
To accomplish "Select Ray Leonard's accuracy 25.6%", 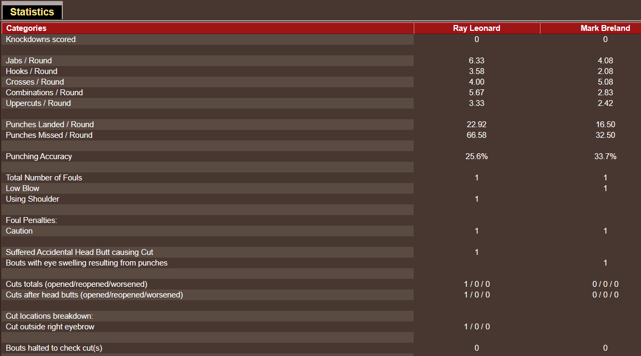I will [x=476, y=156].
